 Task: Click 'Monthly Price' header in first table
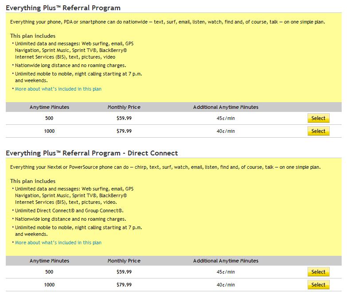point(124,107)
